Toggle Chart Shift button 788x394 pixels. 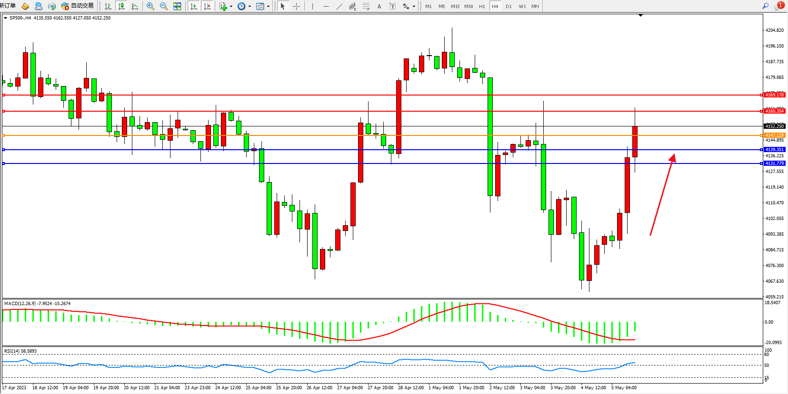207,6
